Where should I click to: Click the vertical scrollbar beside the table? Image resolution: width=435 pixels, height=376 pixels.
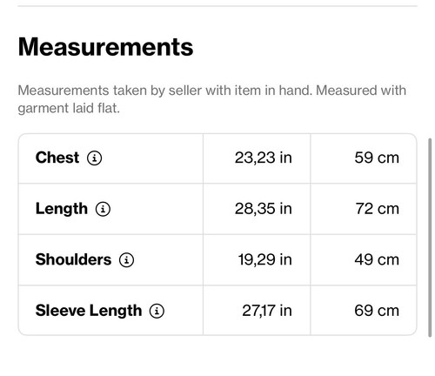point(430,238)
